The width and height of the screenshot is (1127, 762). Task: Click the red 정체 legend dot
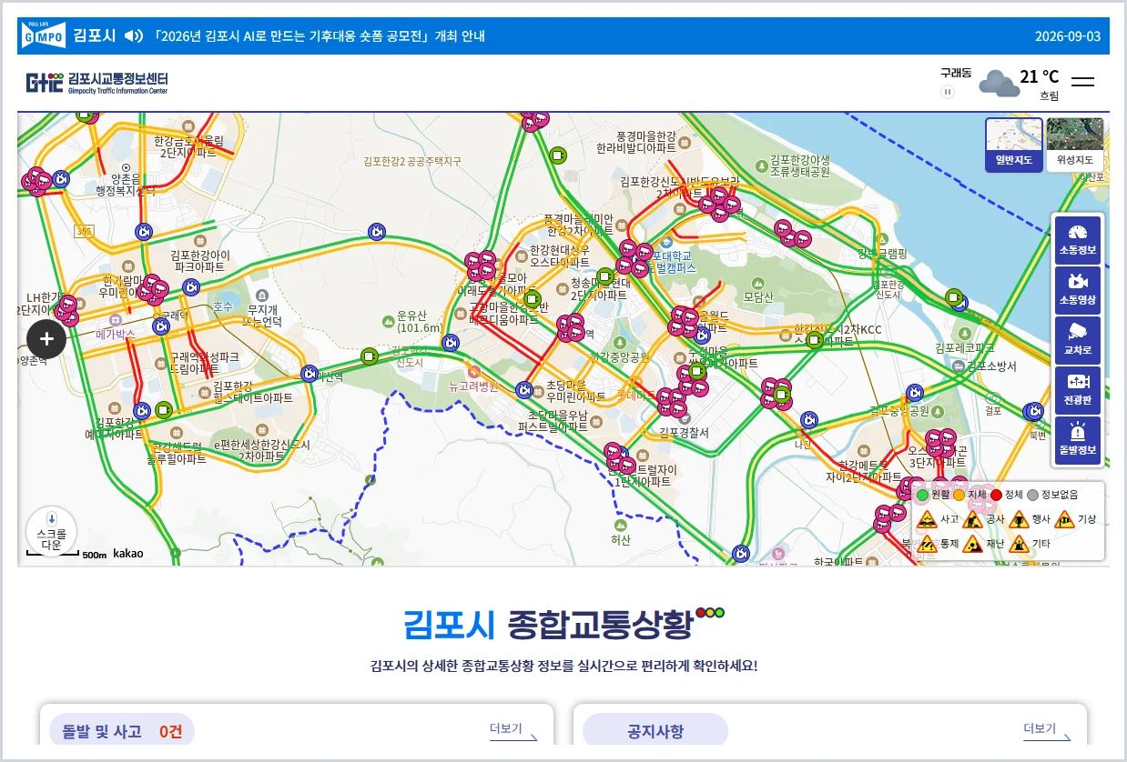(996, 495)
